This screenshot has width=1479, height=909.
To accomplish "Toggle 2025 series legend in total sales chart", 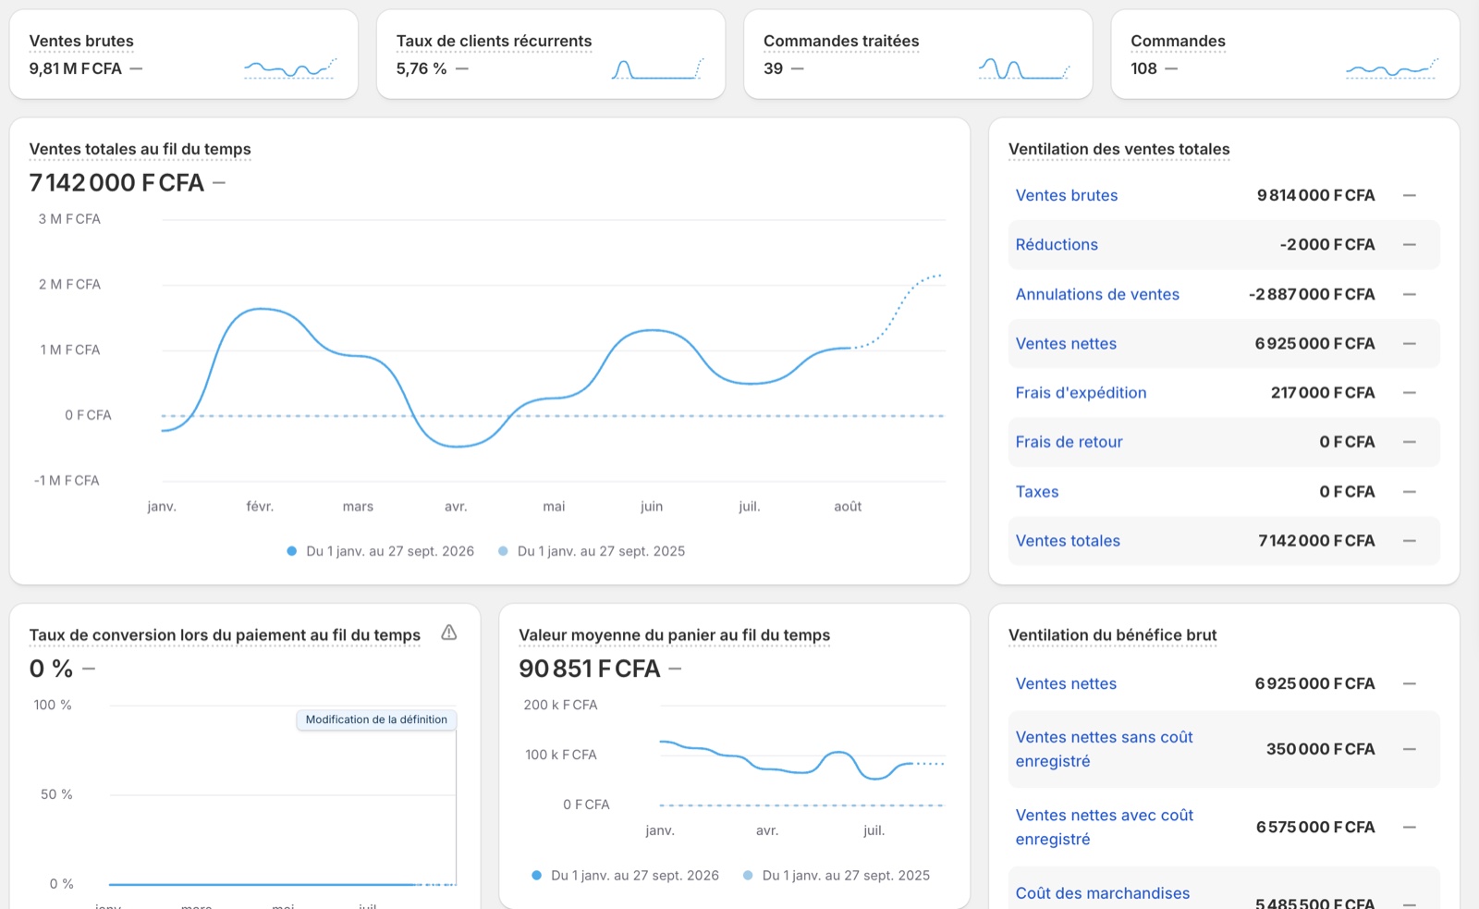I will [592, 551].
